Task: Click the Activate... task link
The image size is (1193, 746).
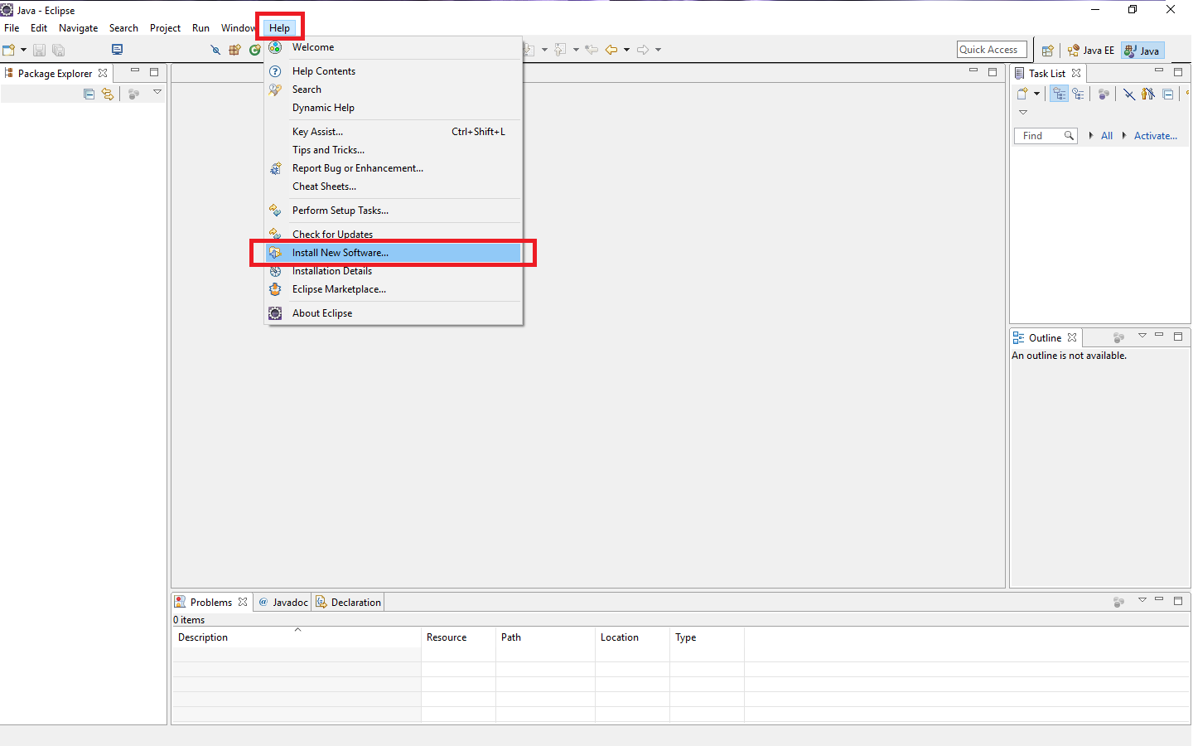Action: [x=1156, y=136]
